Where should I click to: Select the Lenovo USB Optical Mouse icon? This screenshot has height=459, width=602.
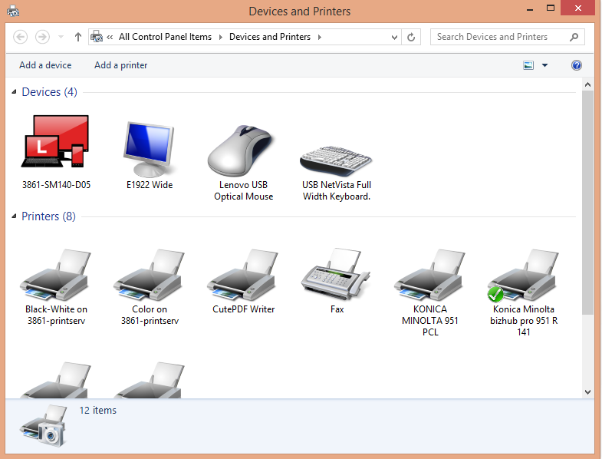[240, 150]
